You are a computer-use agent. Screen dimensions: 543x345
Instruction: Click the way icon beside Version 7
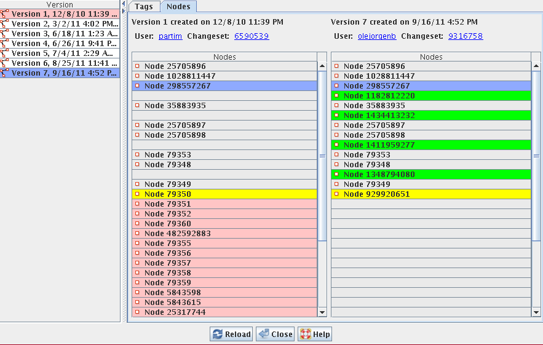pyautogui.click(x=5, y=73)
